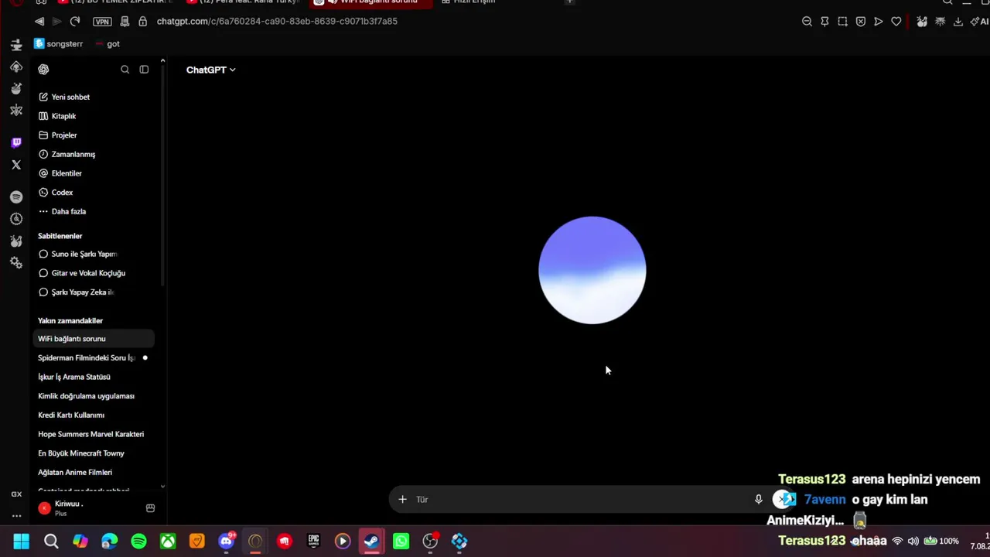Open the browser downloads icon
The height and width of the screenshot is (557, 990).
pyautogui.click(x=958, y=22)
